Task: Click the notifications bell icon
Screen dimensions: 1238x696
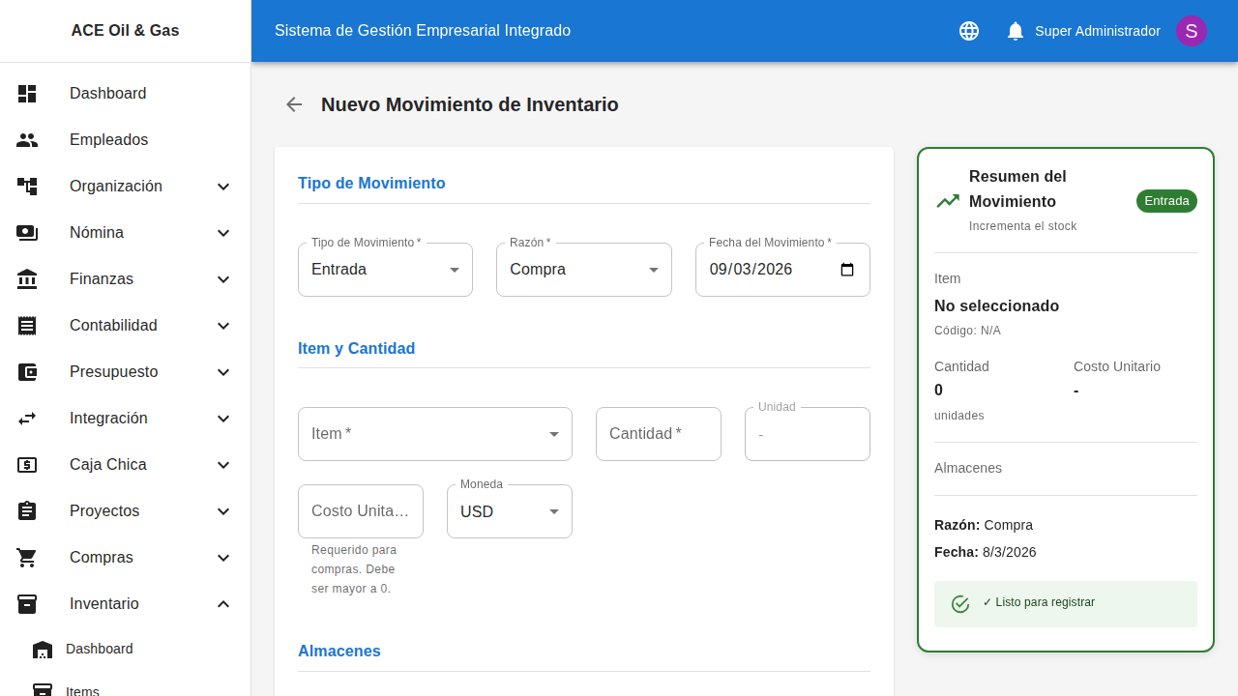Action: 1015,30
